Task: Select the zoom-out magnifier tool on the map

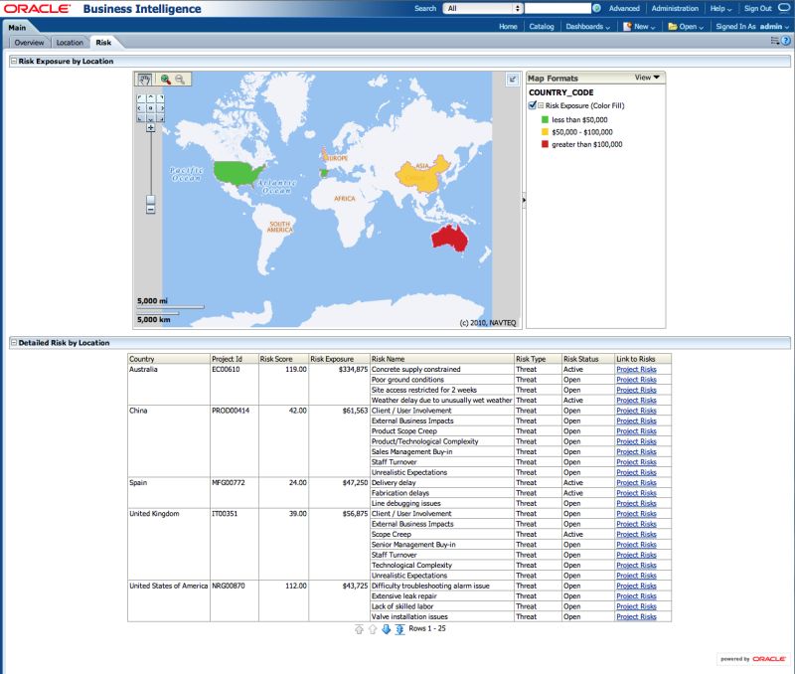Action: coord(179,79)
